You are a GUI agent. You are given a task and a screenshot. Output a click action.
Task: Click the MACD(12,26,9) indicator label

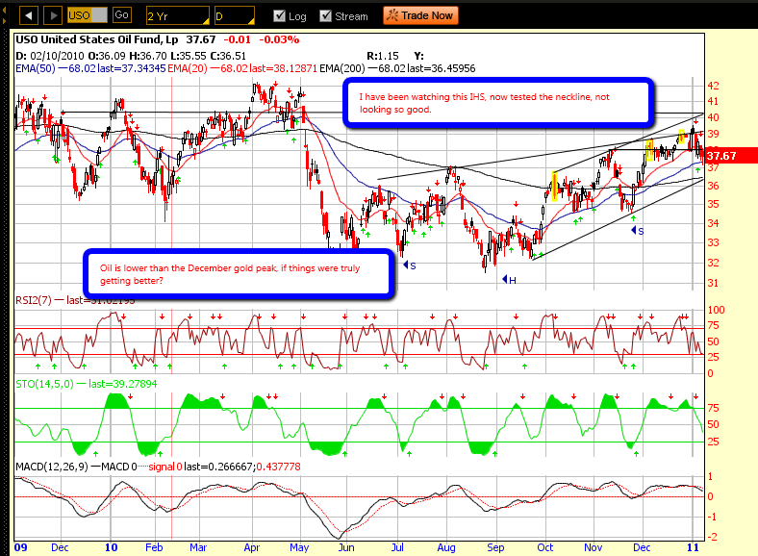[x=52, y=467]
